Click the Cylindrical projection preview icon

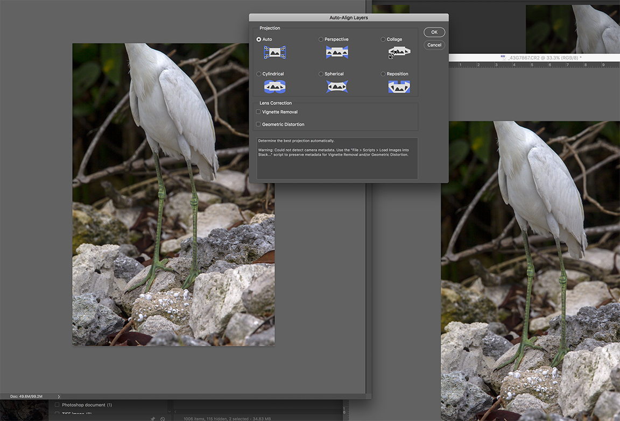click(274, 87)
